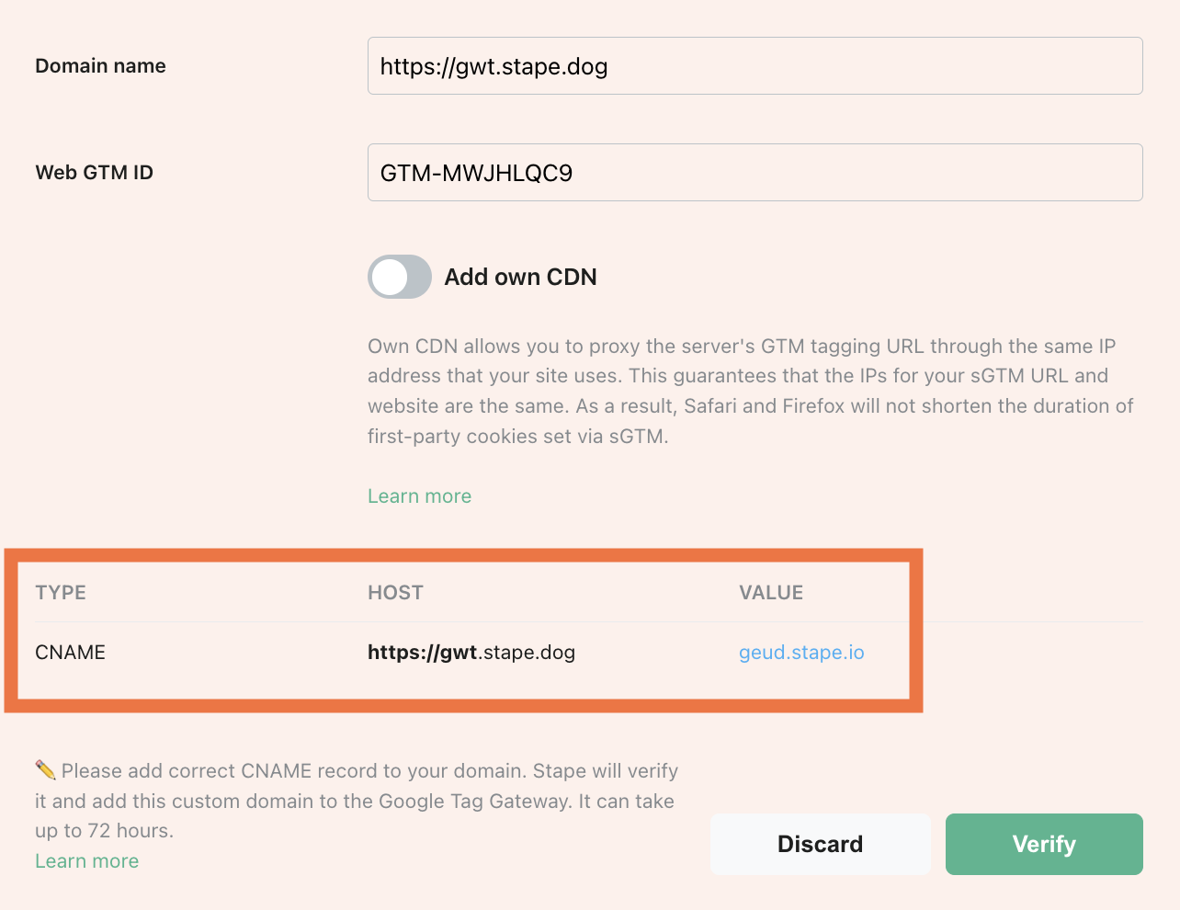
Task: Click the geud.stape.io value link
Action: 801,653
